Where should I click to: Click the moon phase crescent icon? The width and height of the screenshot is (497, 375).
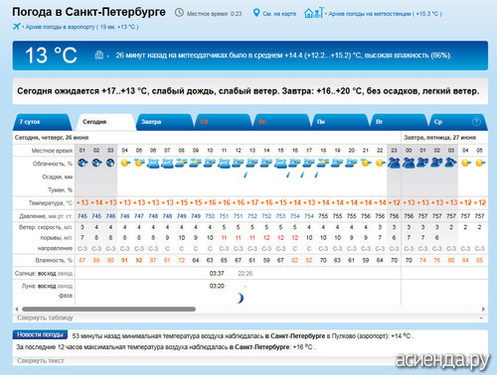click(240, 298)
